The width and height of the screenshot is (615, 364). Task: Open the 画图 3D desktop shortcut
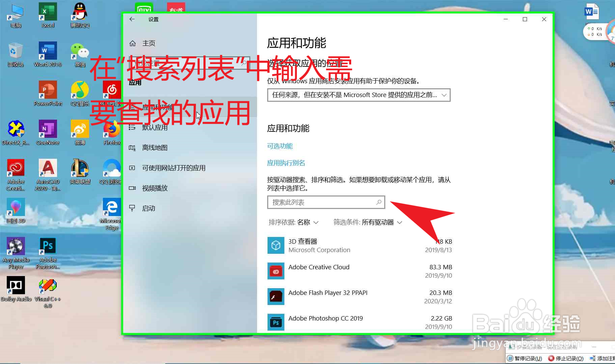tap(16, 211)
